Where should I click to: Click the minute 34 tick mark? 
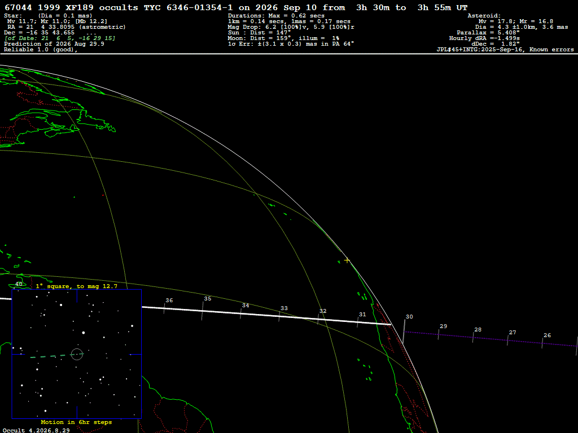point(240,313)
